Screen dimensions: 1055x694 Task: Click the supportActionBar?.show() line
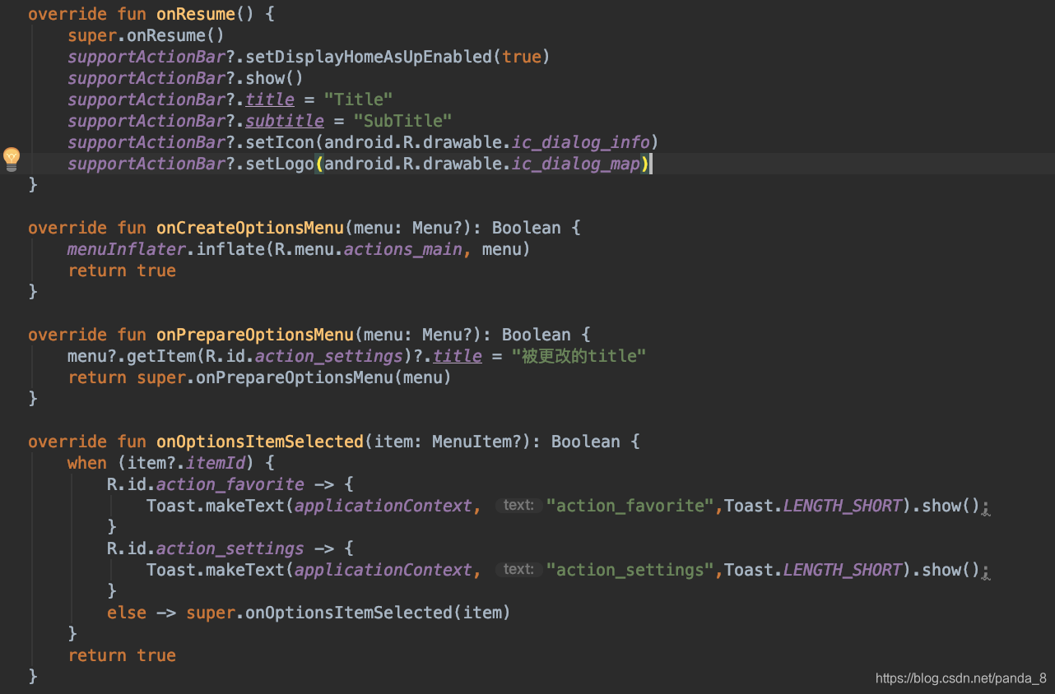(186, 78)
